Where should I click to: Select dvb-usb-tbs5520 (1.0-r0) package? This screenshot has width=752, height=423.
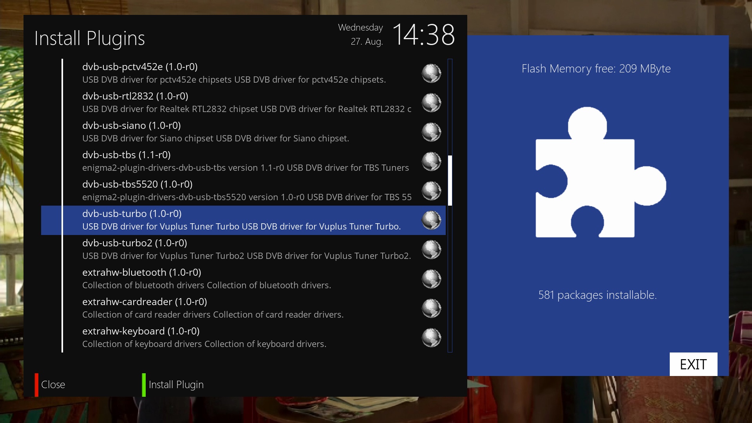point(243,191)
